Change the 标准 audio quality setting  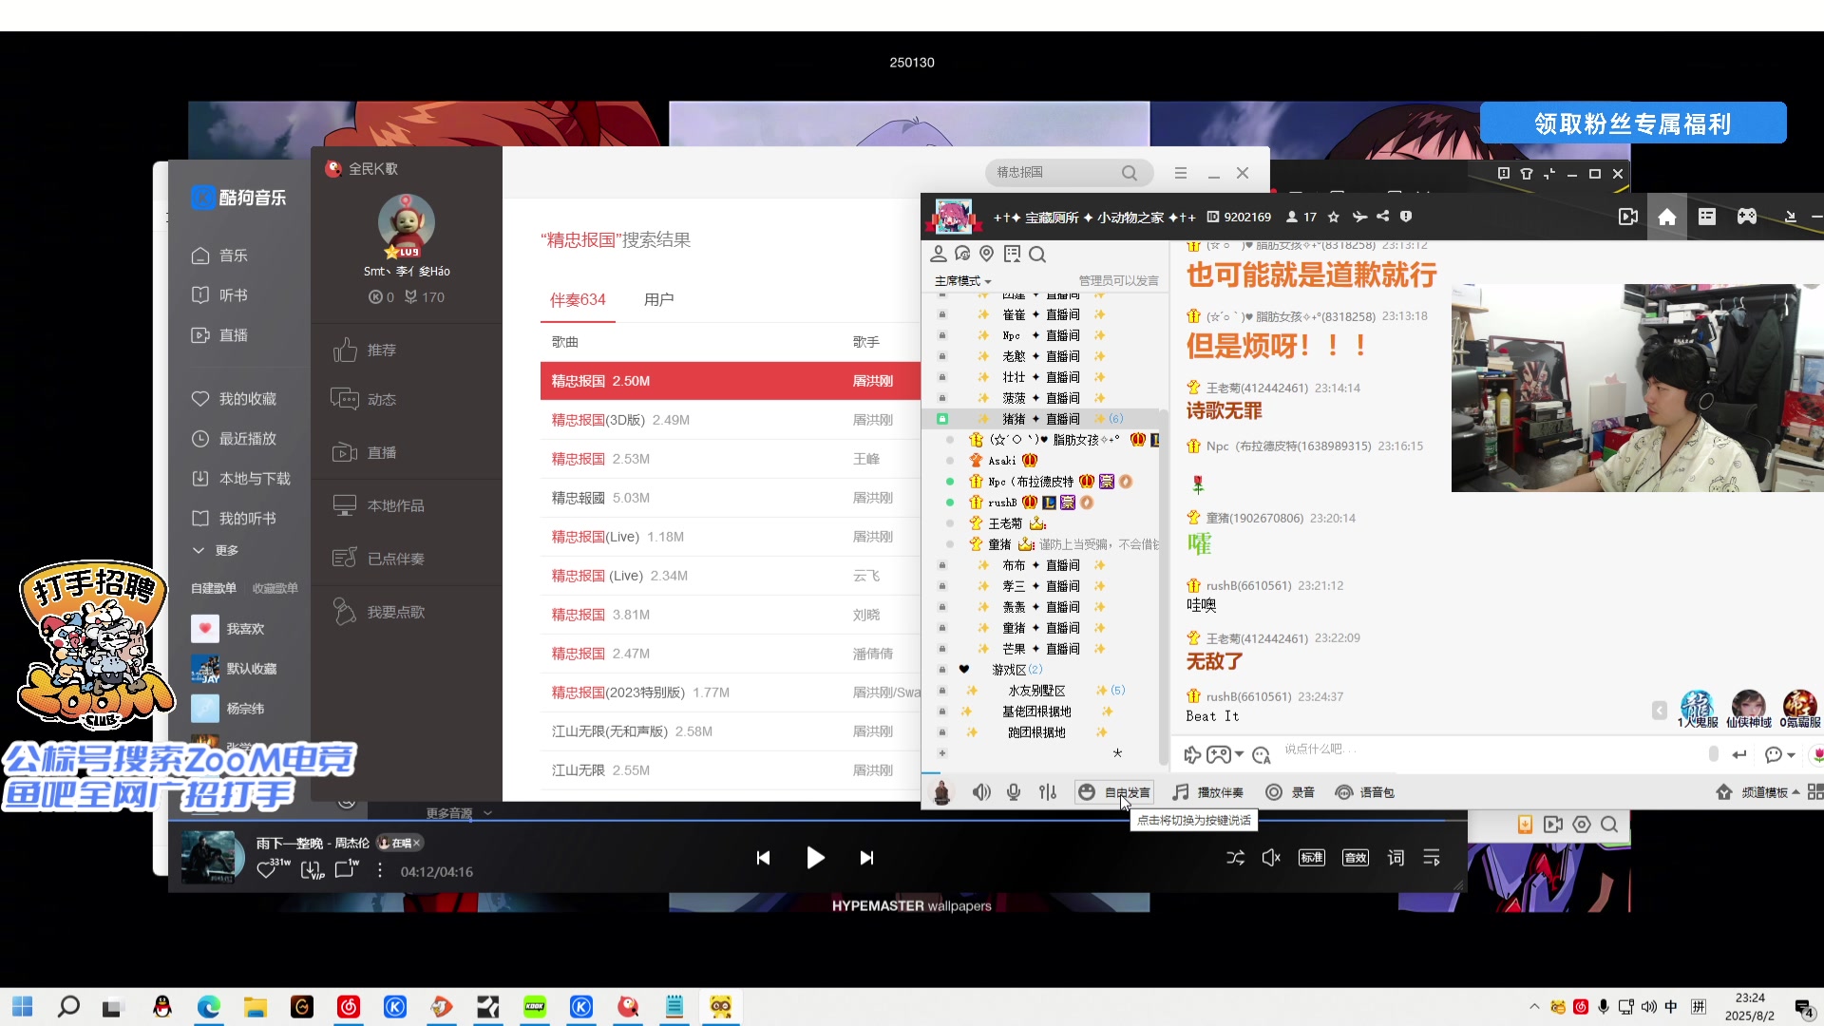point(1312,858)
